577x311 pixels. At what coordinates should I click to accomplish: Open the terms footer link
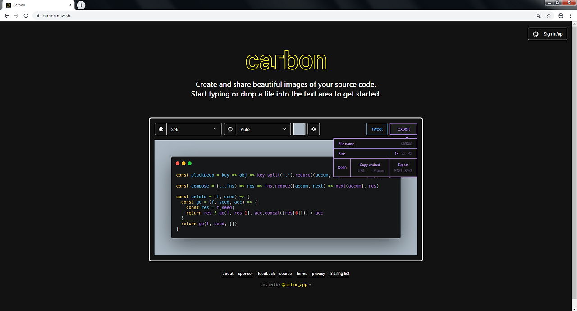pos(302,274)
